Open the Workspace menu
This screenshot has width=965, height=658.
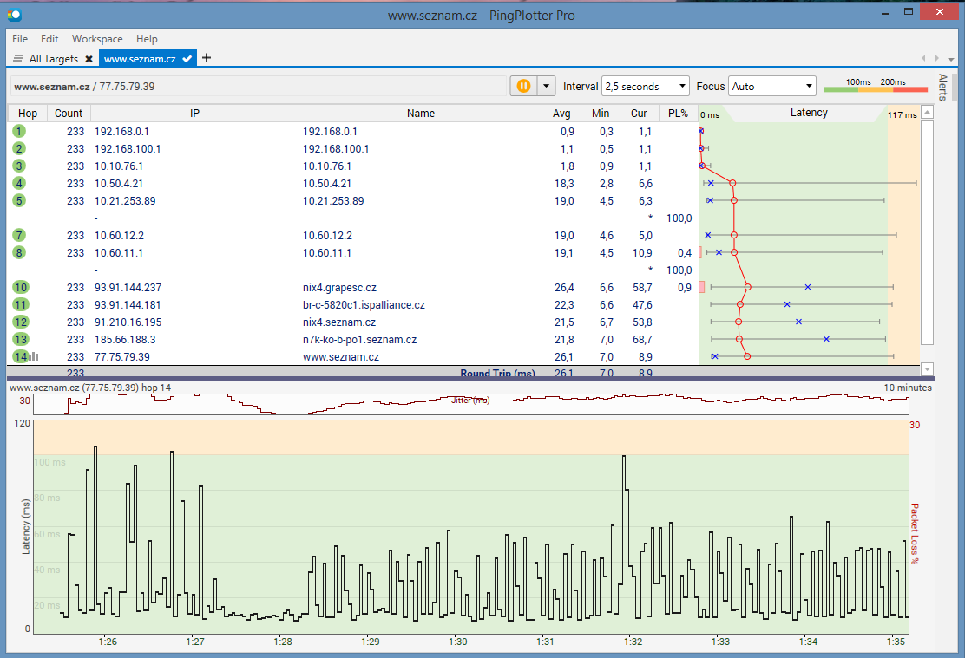[97, 39]
